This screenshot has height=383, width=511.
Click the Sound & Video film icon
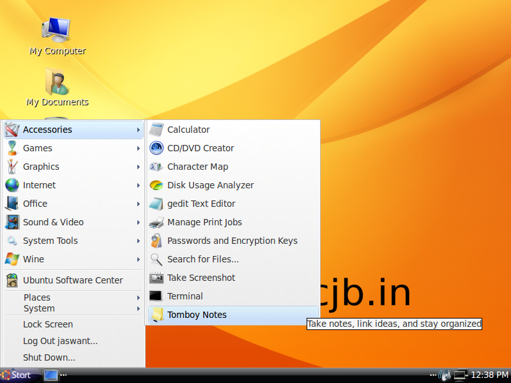pos(12,222)
